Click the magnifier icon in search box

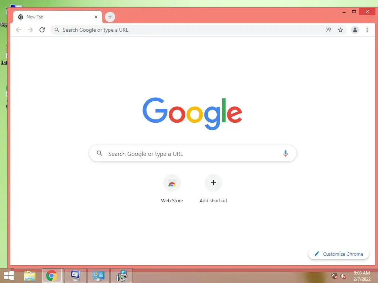(99, 153)
